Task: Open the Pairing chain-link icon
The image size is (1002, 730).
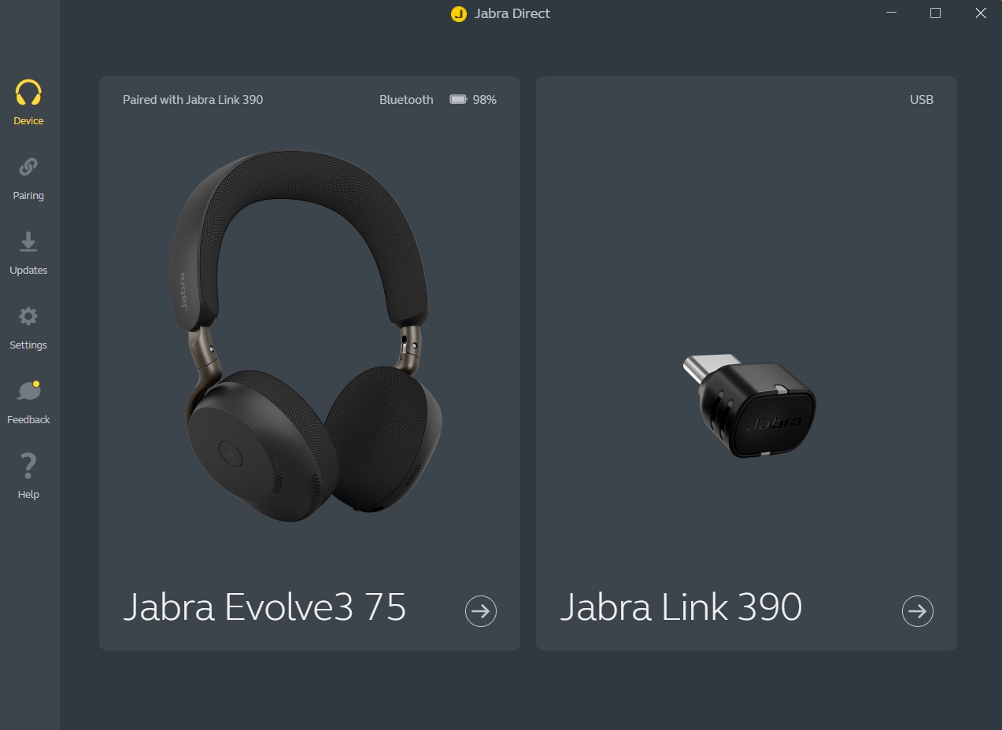Action: coord(28,167)
